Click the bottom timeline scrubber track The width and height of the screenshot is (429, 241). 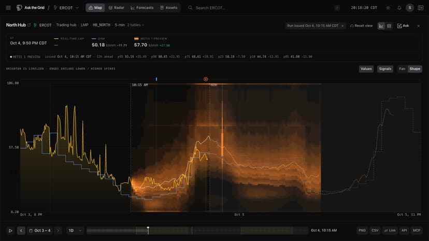(197, 231)
